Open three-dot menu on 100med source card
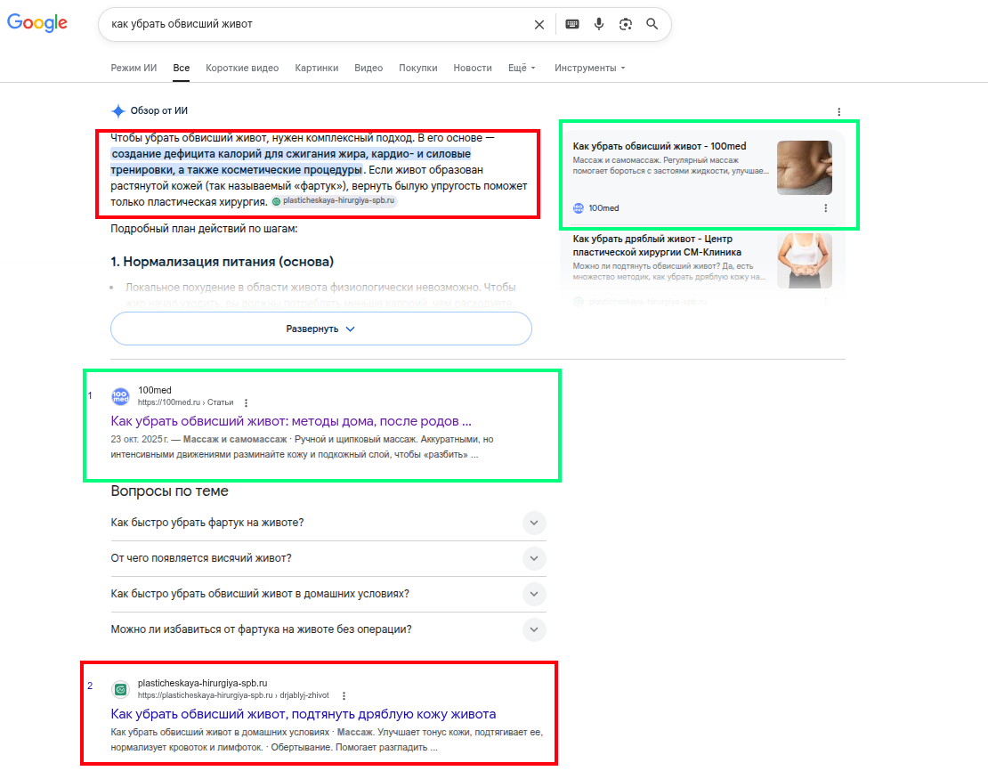The width and height of the screenshot is (988, 771). (825, 208)
